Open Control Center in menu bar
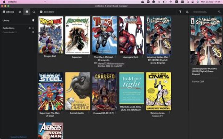 click(x=193, y=2)
